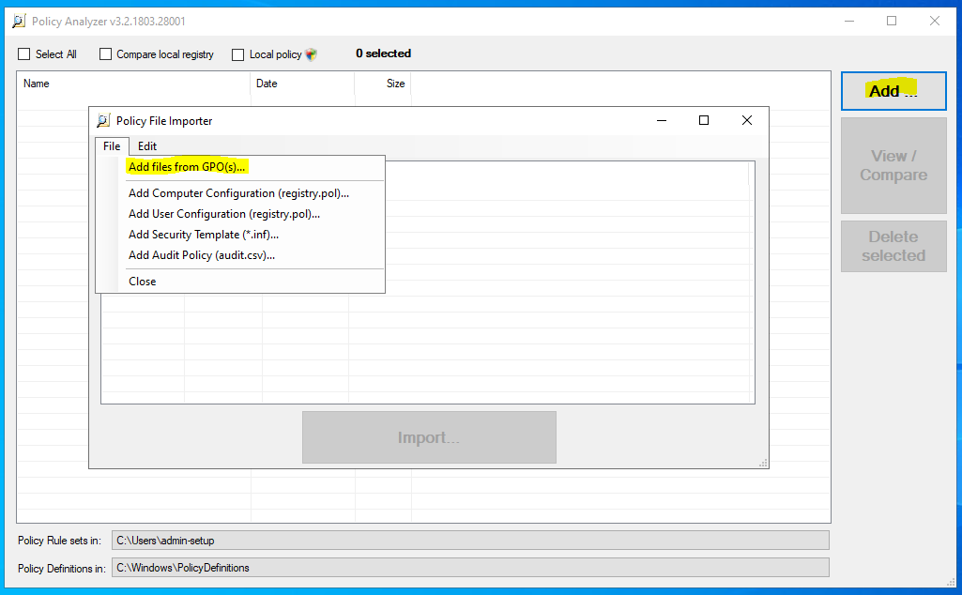962x595 pixels.
Task: Click the View / Compare button
Action: (x=893, y=165)
